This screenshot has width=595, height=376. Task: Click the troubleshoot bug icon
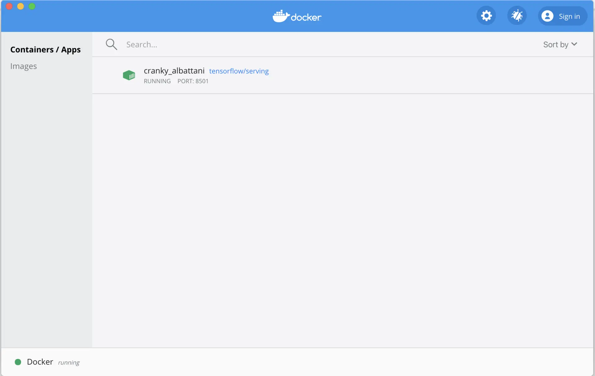[517, 16]
